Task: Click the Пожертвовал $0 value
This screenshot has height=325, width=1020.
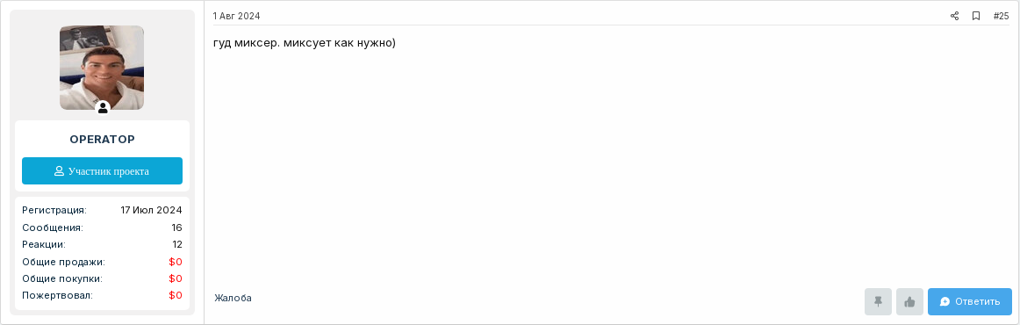Action: click(176, 295)
